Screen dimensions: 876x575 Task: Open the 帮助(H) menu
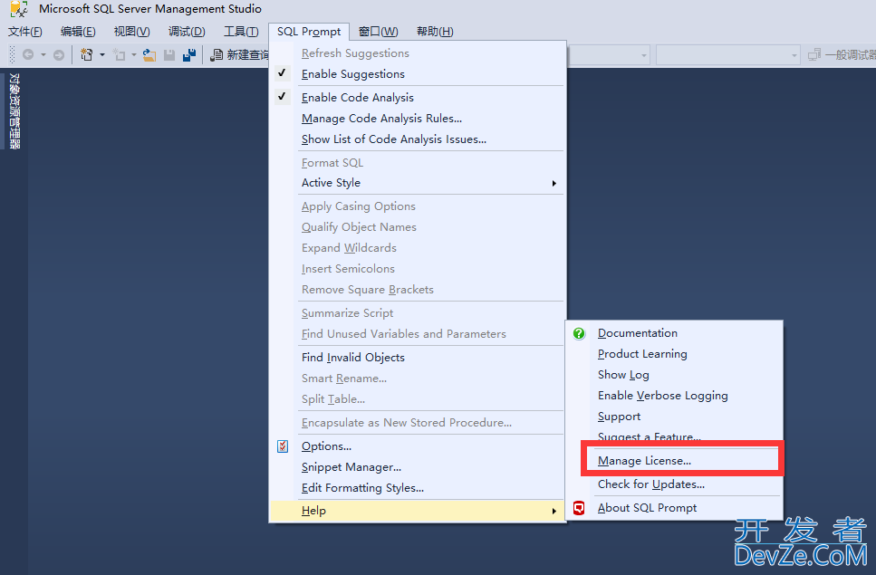(435, 32)
